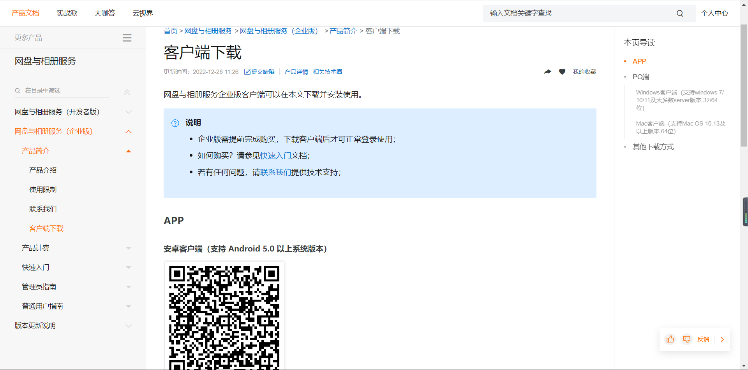Click the 产品简介 breadcrumb link
Image resolution: width=748 pixels, height=370 pixels.
pos(343,31)
